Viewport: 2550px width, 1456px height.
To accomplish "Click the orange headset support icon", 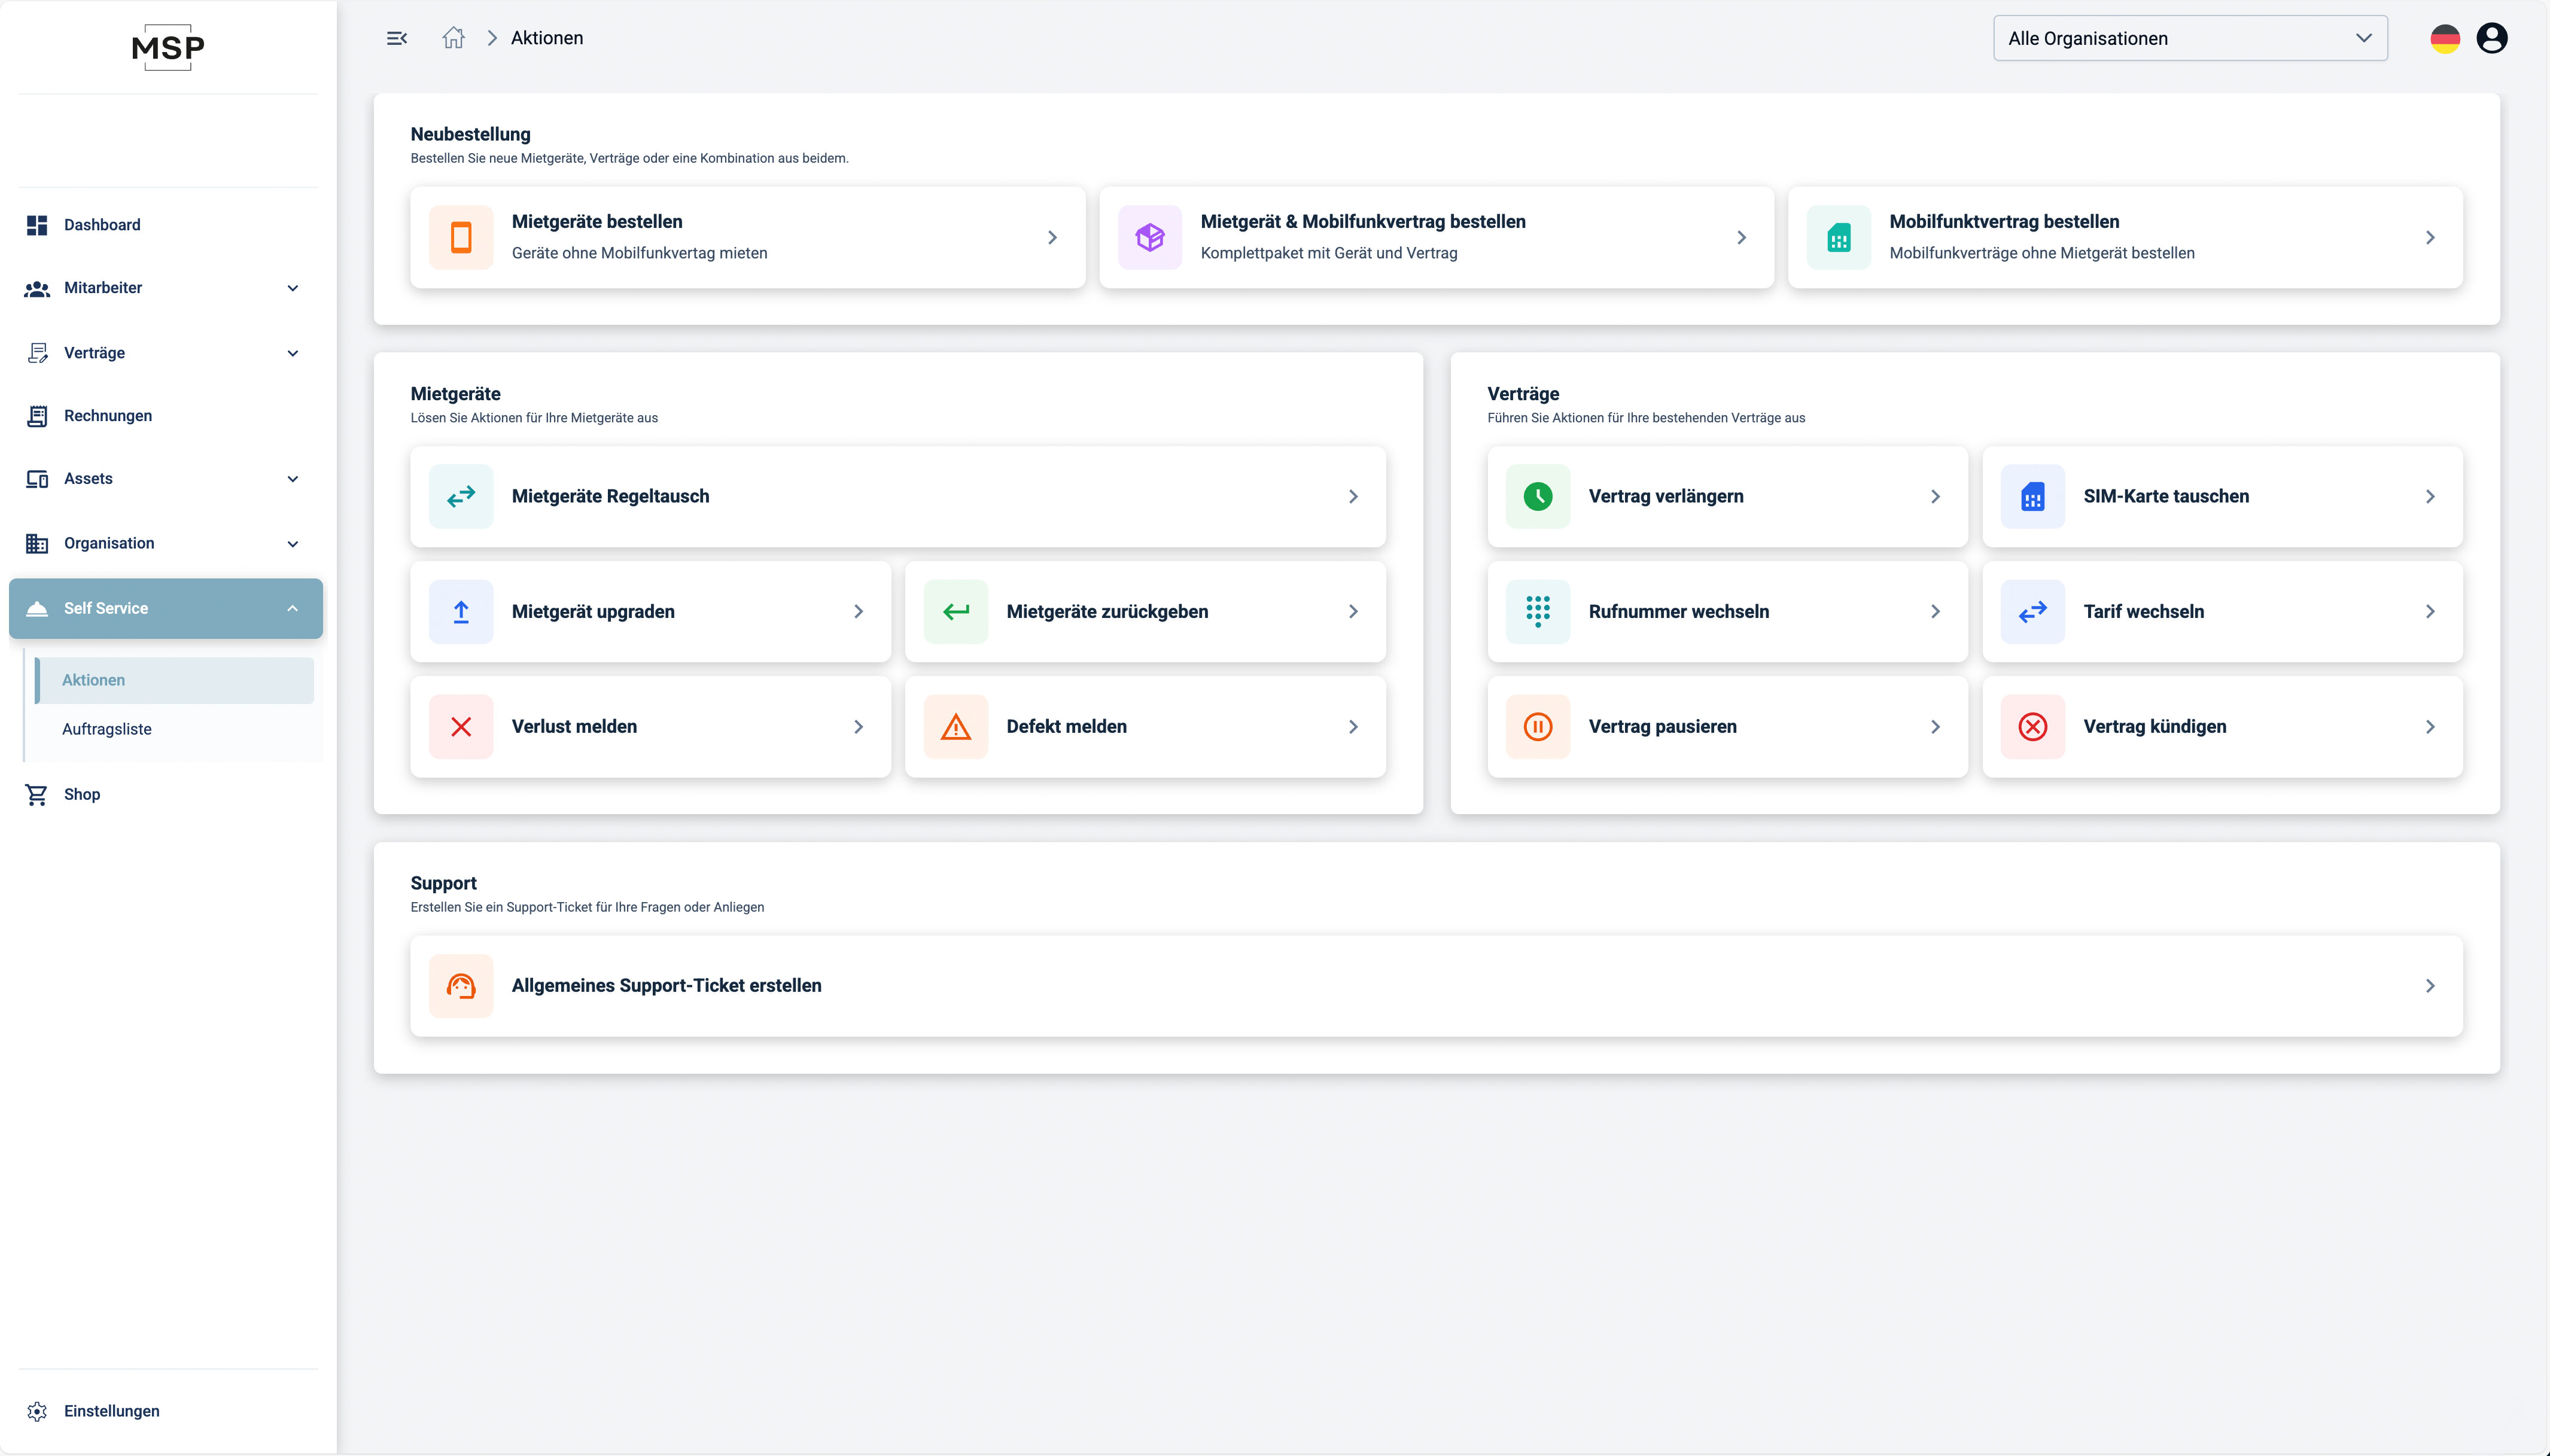I will [x=461, y=986].
